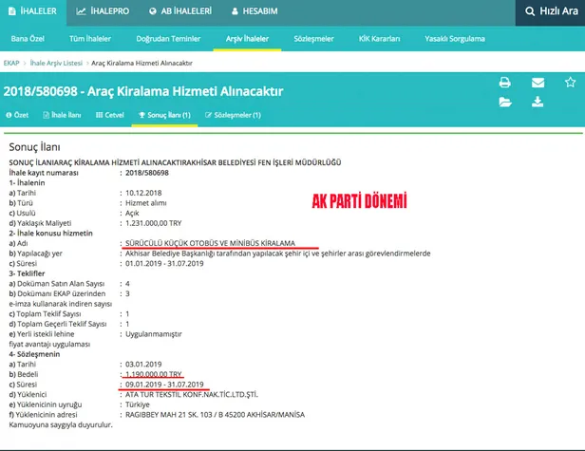The width and height of the screenshot is (585, 451).
Task: Click İhale Arşiv Listesi breadcrumb link
Action: point(56,63)
